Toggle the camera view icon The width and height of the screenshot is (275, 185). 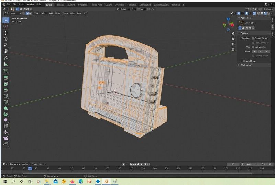coord(233,44)
